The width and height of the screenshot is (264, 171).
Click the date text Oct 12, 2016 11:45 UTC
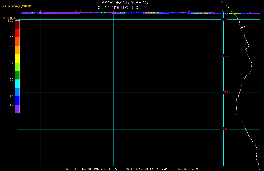pyautogui.click(x=118, y=8)
